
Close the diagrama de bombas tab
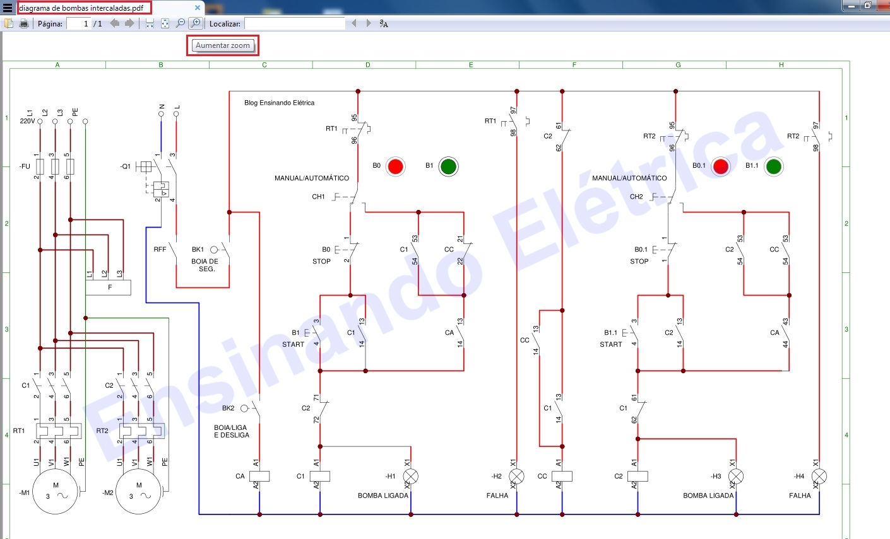coord(198,8)
